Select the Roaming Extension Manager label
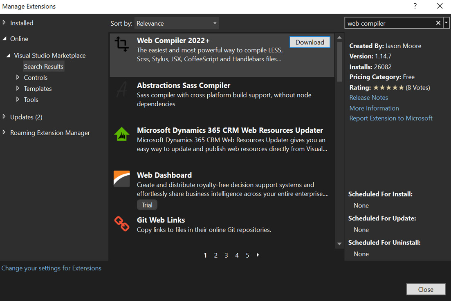 pyautogui.click(x=50, y=133)
